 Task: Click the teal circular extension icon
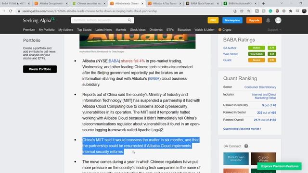[x=270, y=11]
